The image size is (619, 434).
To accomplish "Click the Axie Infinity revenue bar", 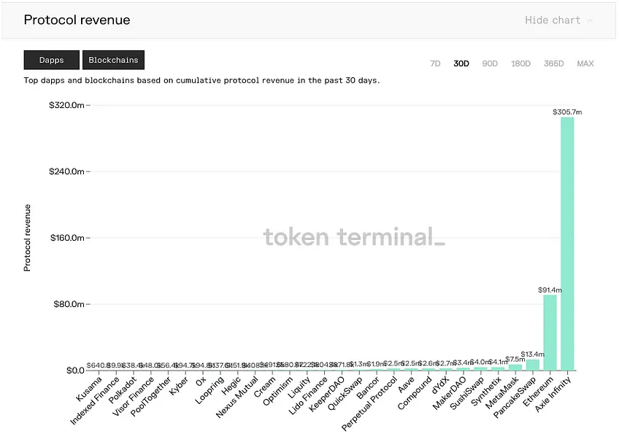I will (x=567, y=244).
